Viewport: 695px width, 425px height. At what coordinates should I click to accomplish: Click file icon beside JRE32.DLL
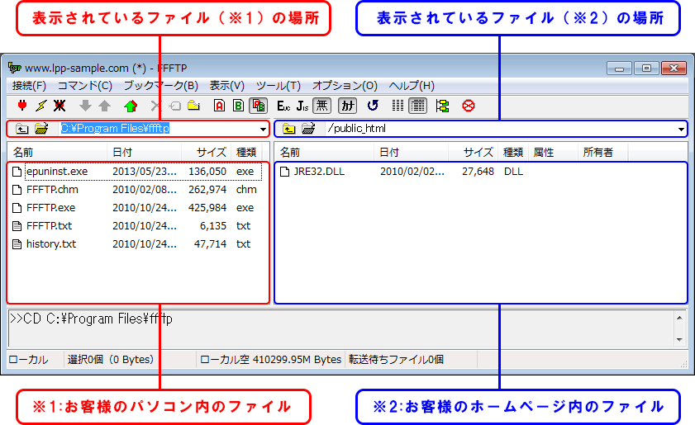coord(284,172)
